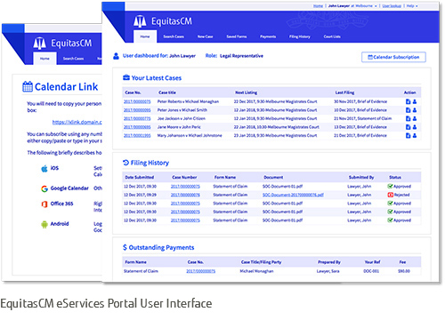Click the green Android robot icon
This screenshot has height=320, width=445.
click(44, 224)
